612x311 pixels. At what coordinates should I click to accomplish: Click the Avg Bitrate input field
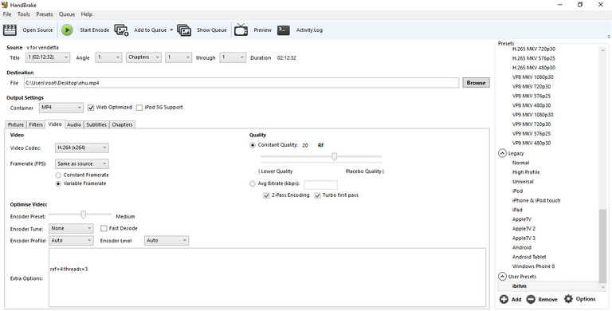click(x=321, y=185)
